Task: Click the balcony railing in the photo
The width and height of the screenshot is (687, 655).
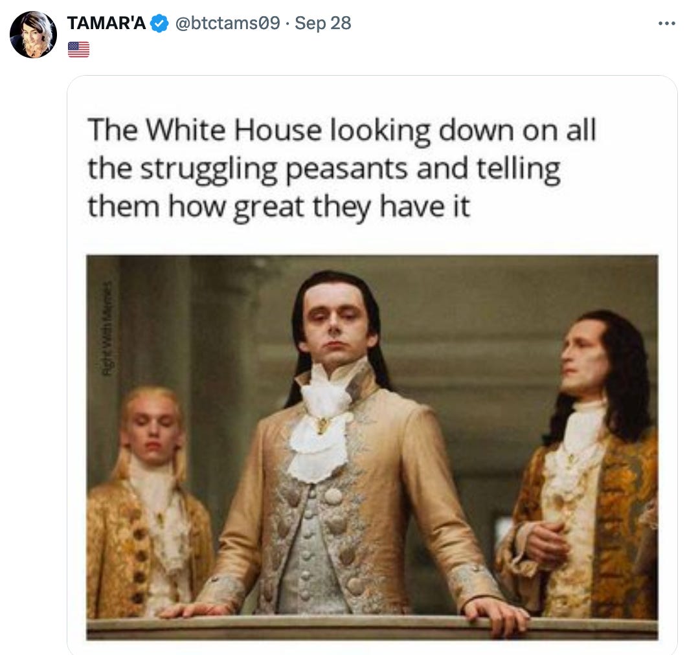Action: (372, 627)
